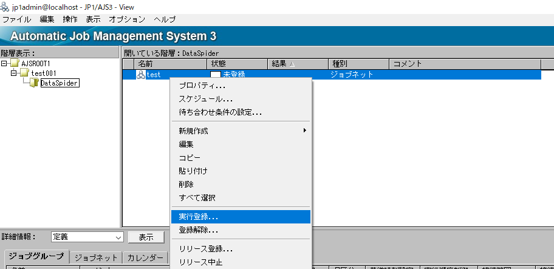Switch to the カレンダー tab
The width and height of the screenshot is (554, 269).
tap(145, 257)
